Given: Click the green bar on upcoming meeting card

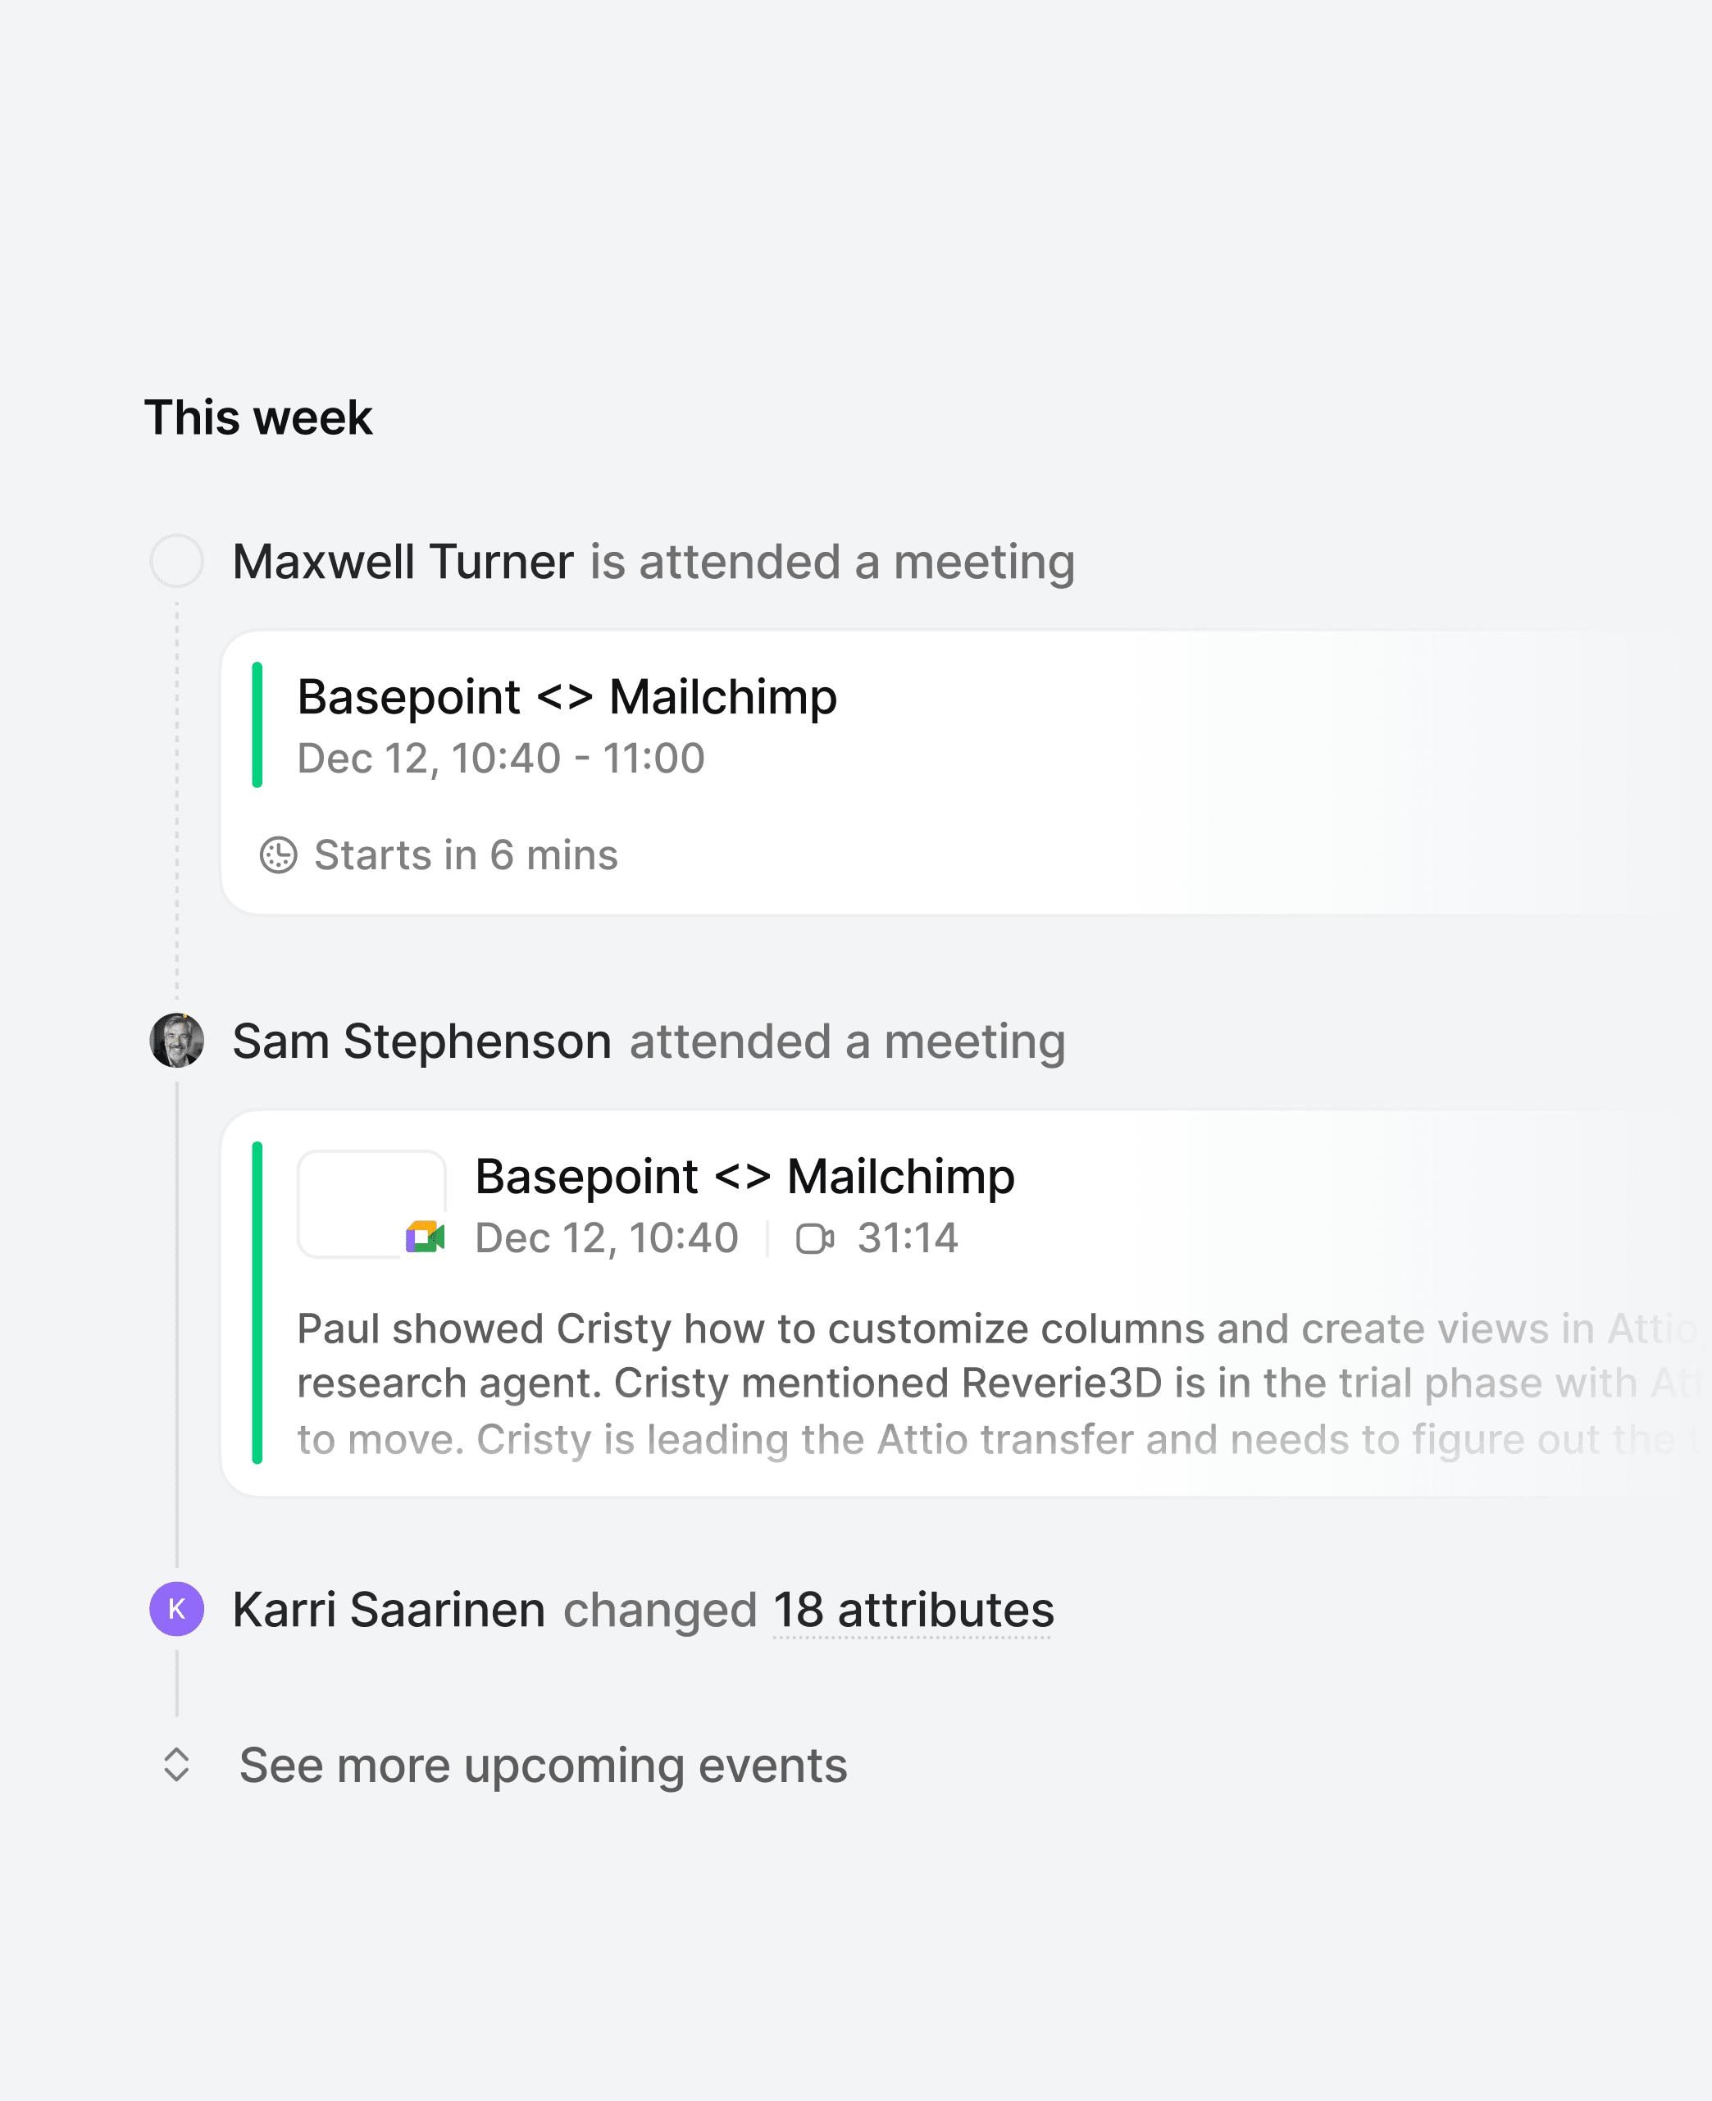Looking at the screenshot, I should [x=257, y=725].
